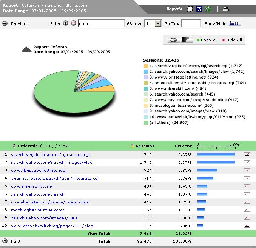Toggle Show/Hide graph button
The image size is (256, 248).
click(234, 23)
